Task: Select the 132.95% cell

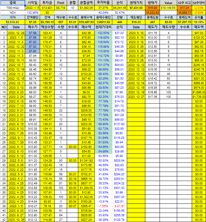Action: 32,12
